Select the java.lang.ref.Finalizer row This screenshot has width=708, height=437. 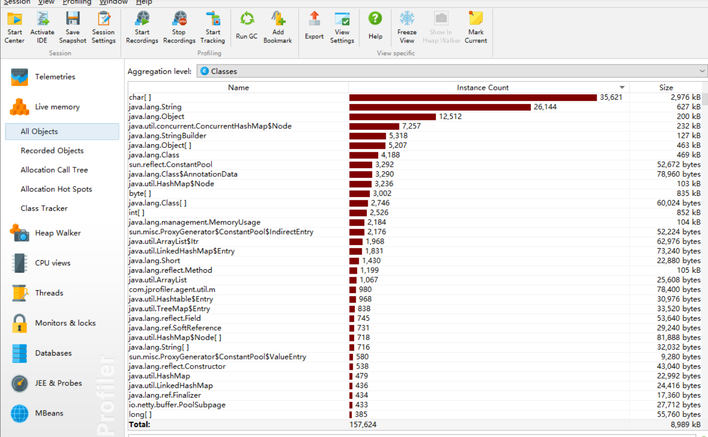click(415, 395)
